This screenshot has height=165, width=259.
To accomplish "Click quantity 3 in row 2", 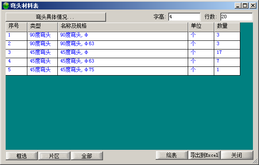I will (x=227, y=45).
